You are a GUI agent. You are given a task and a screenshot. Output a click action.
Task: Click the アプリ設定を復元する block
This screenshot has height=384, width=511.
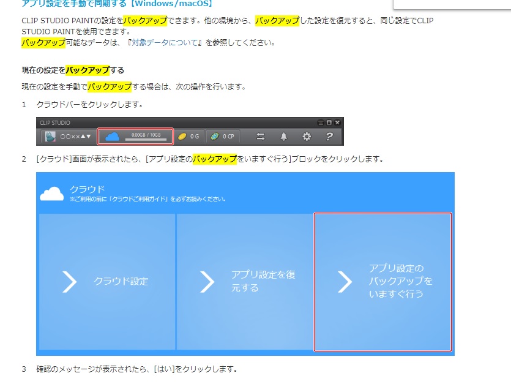[x=245, y=282]
